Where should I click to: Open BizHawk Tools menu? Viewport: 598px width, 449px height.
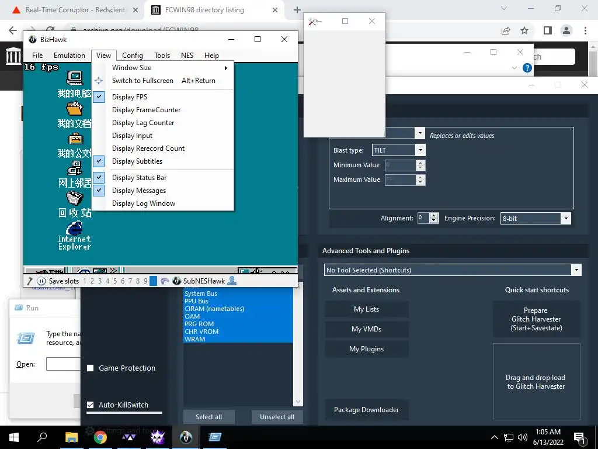(x=162, y=56)
